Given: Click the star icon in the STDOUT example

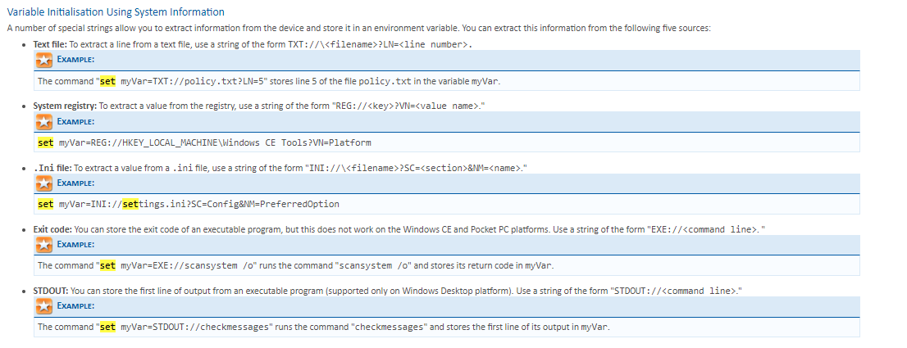Looking at the screenshot, I should 43,306.
